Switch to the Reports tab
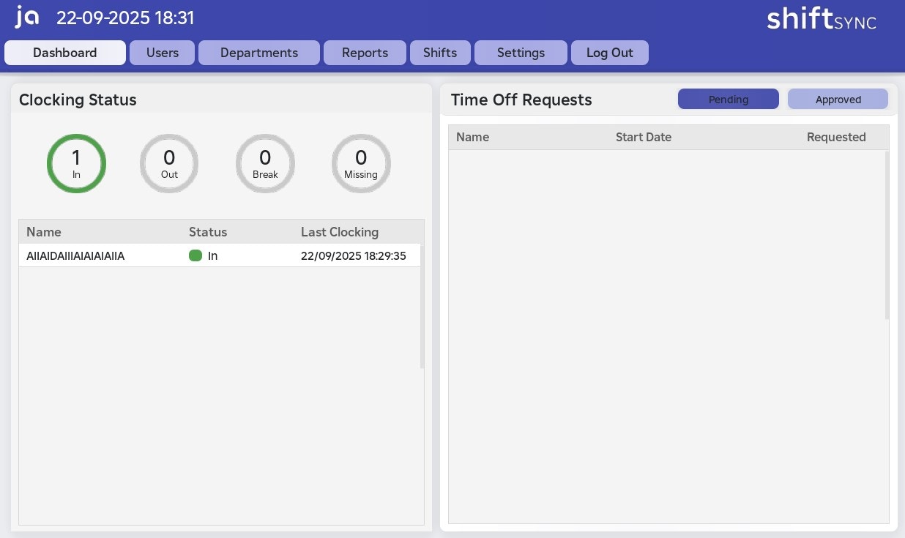This screenshot has height=538, width=905. 365,53
